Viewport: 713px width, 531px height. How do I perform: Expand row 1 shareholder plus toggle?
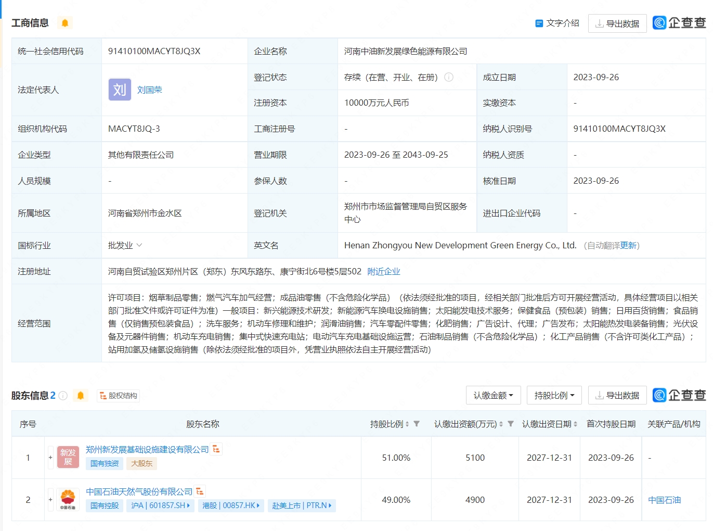(x=50, y=458)
